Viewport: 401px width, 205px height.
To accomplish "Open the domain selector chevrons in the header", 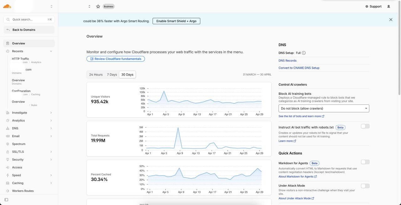I will [x=89, y=6].
